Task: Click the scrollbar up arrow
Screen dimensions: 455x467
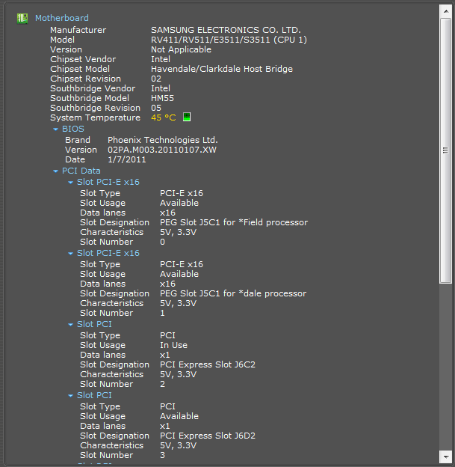Action: pyautogui.click(x=446, y=11)
